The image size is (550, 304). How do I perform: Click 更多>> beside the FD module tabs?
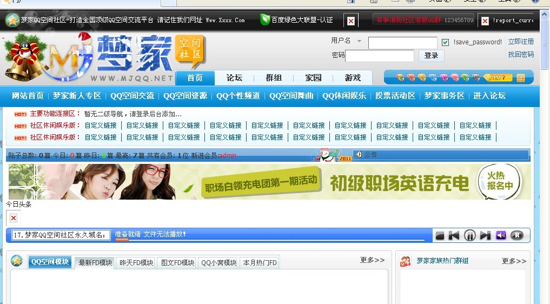click(x=372, y=260)
